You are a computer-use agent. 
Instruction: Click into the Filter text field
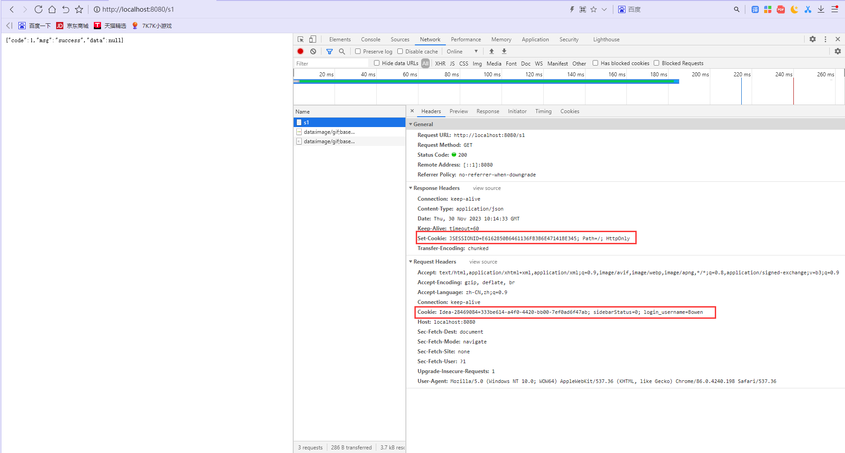331,63
